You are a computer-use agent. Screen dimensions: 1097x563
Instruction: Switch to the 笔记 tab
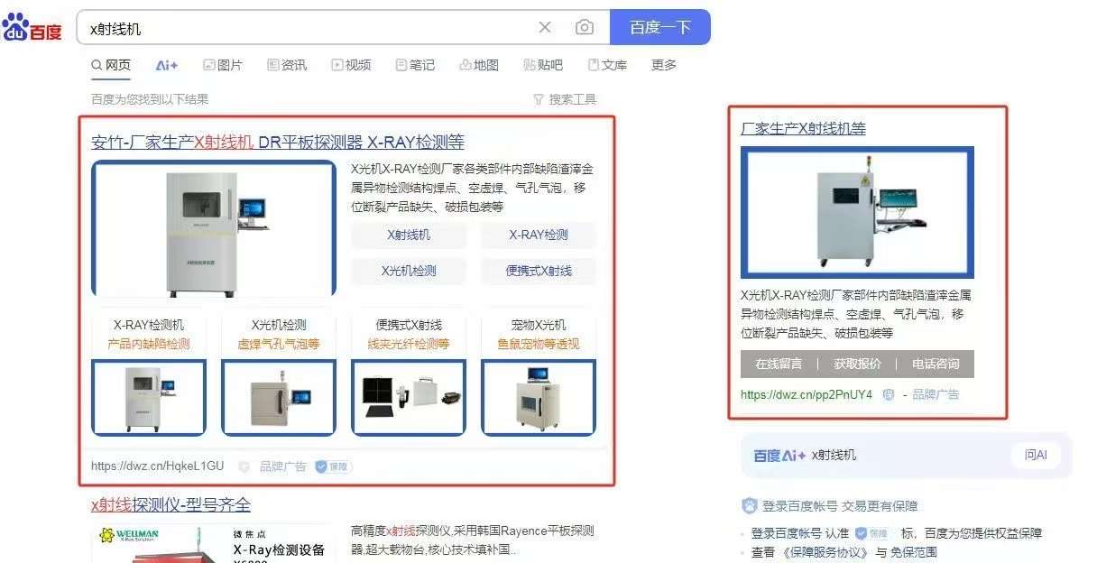pos(415,65)
